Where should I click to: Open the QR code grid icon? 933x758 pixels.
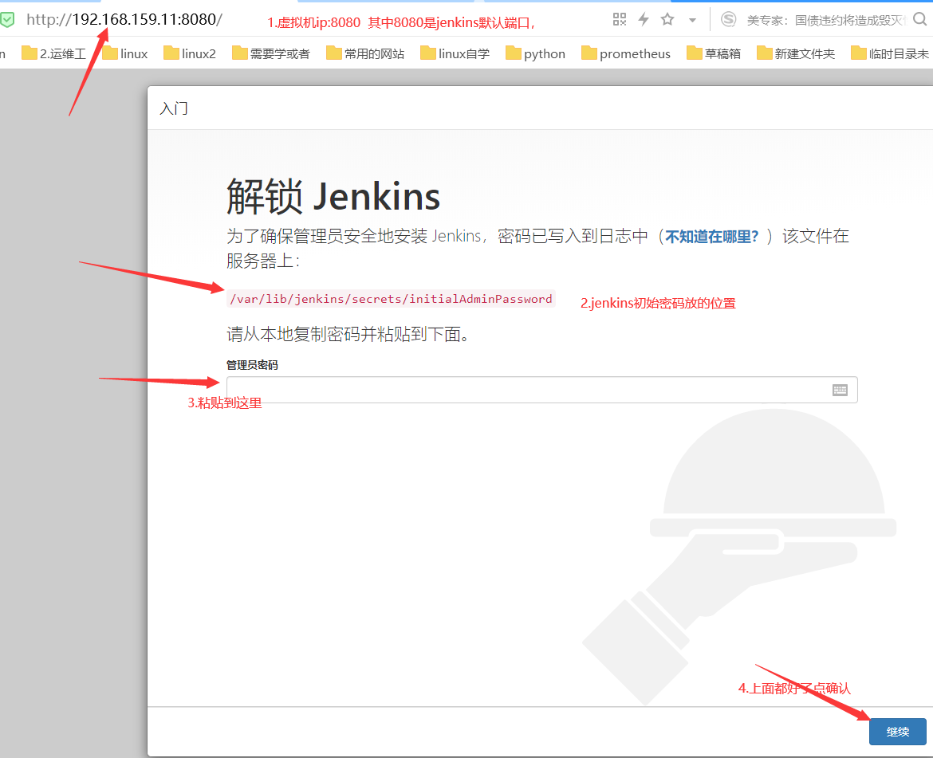tap(620, 20)
